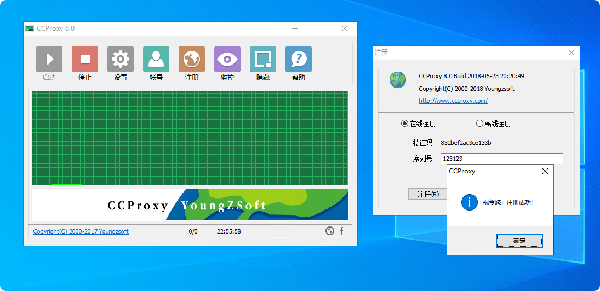600x291 pixels.
Task: Click the 注册(R) button in registration dialog
Action: click(x=428, y=194)
